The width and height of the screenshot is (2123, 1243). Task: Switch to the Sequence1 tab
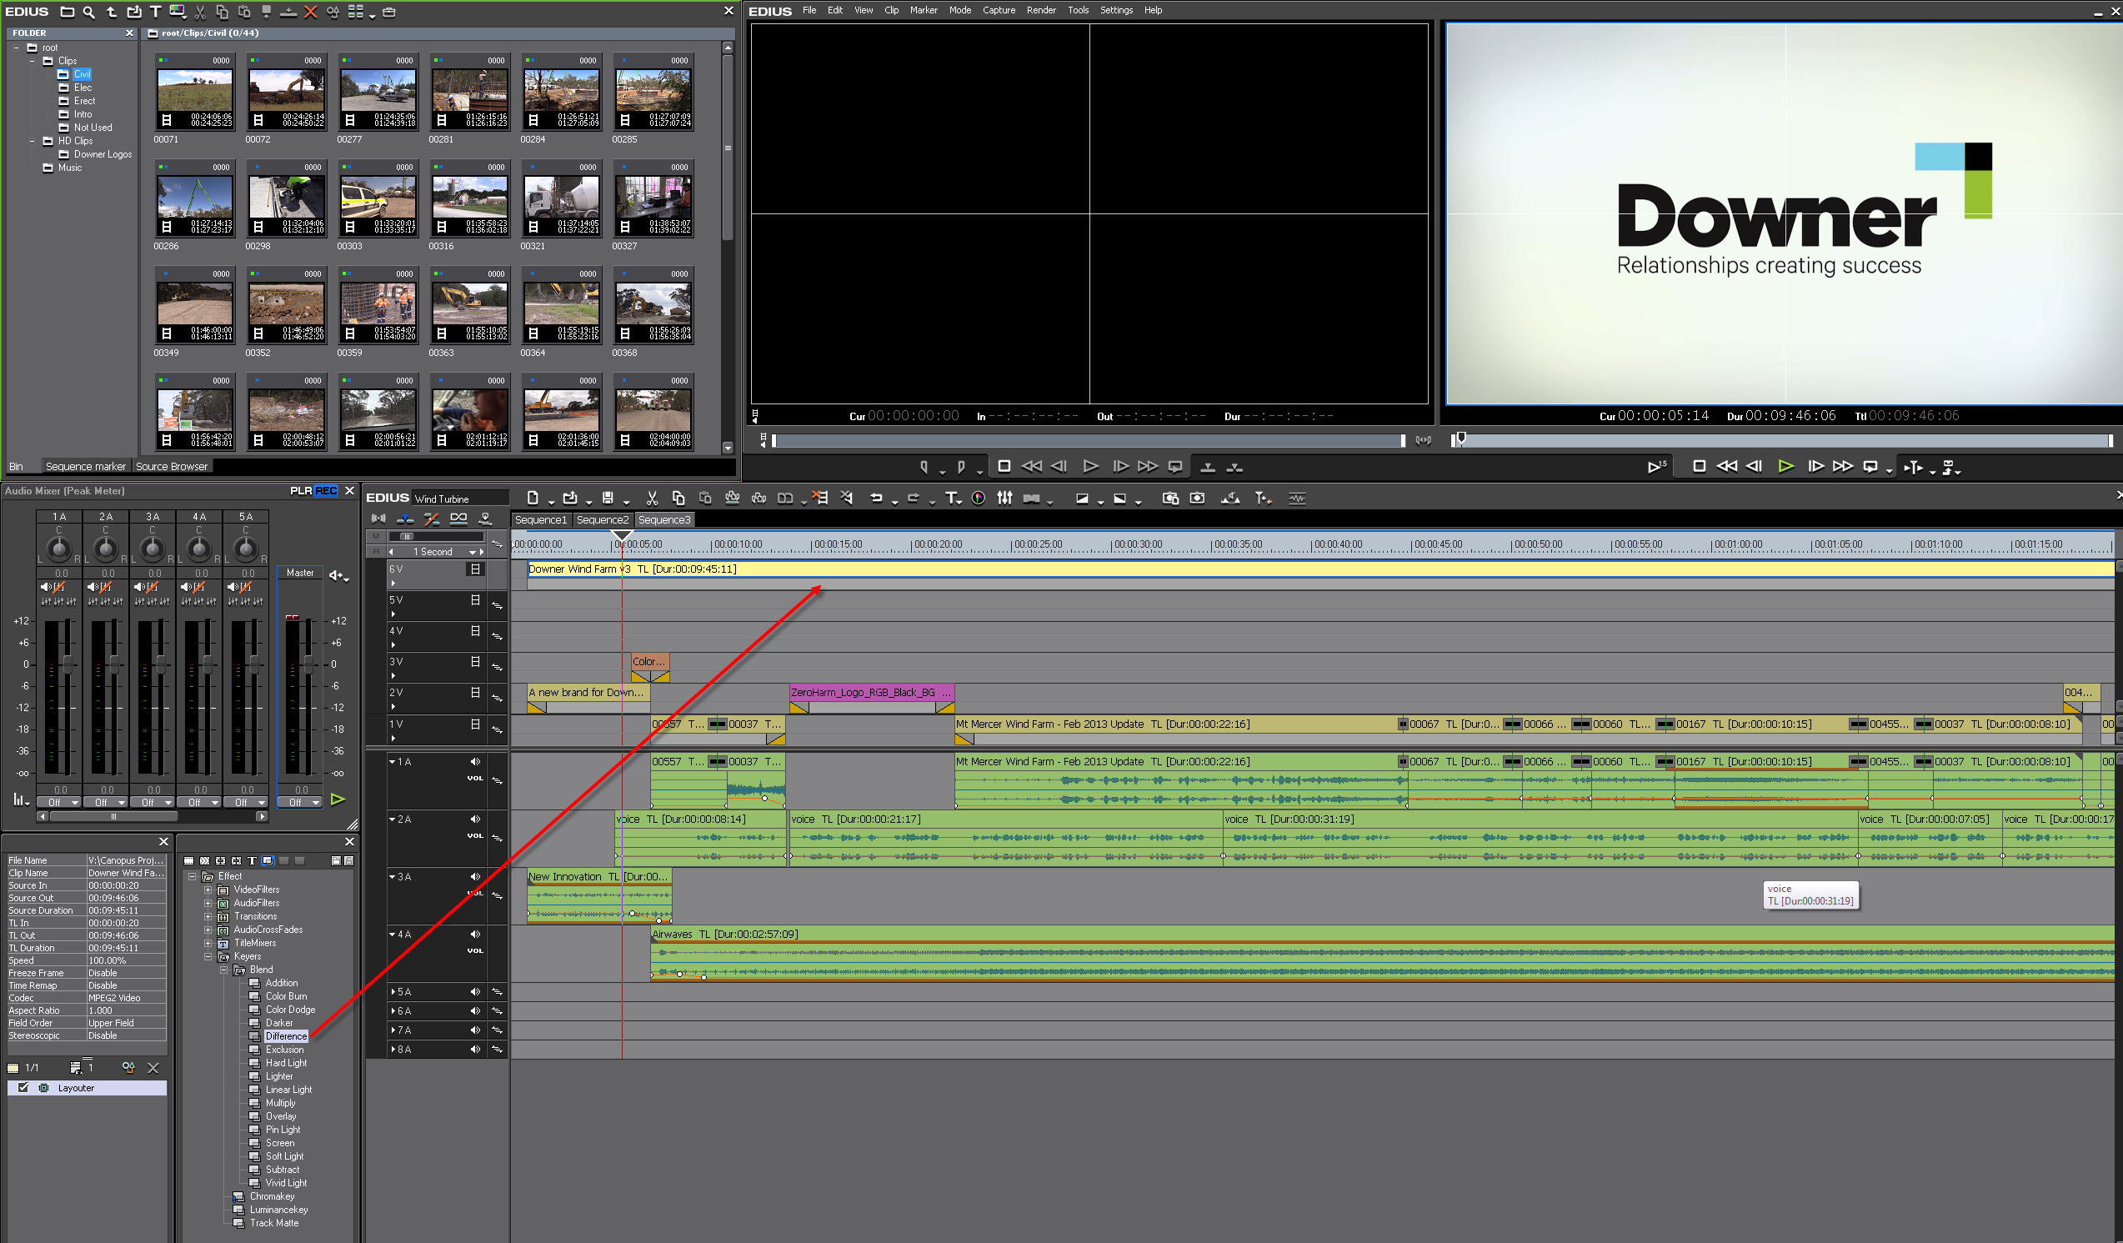click(540, 520)
